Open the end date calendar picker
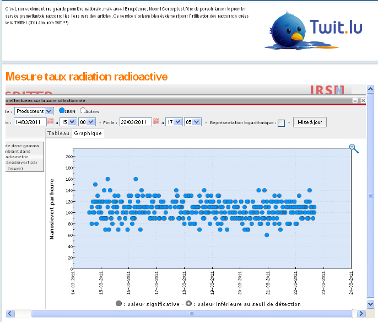The width and height of the screenshot is (378, 322). pyautogui.click(x=156, y=122)
